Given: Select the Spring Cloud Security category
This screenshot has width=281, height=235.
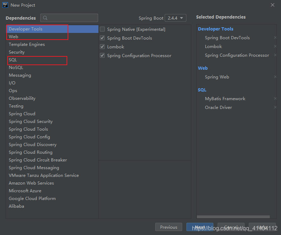Looking at the screenshot, I should 52,122.
